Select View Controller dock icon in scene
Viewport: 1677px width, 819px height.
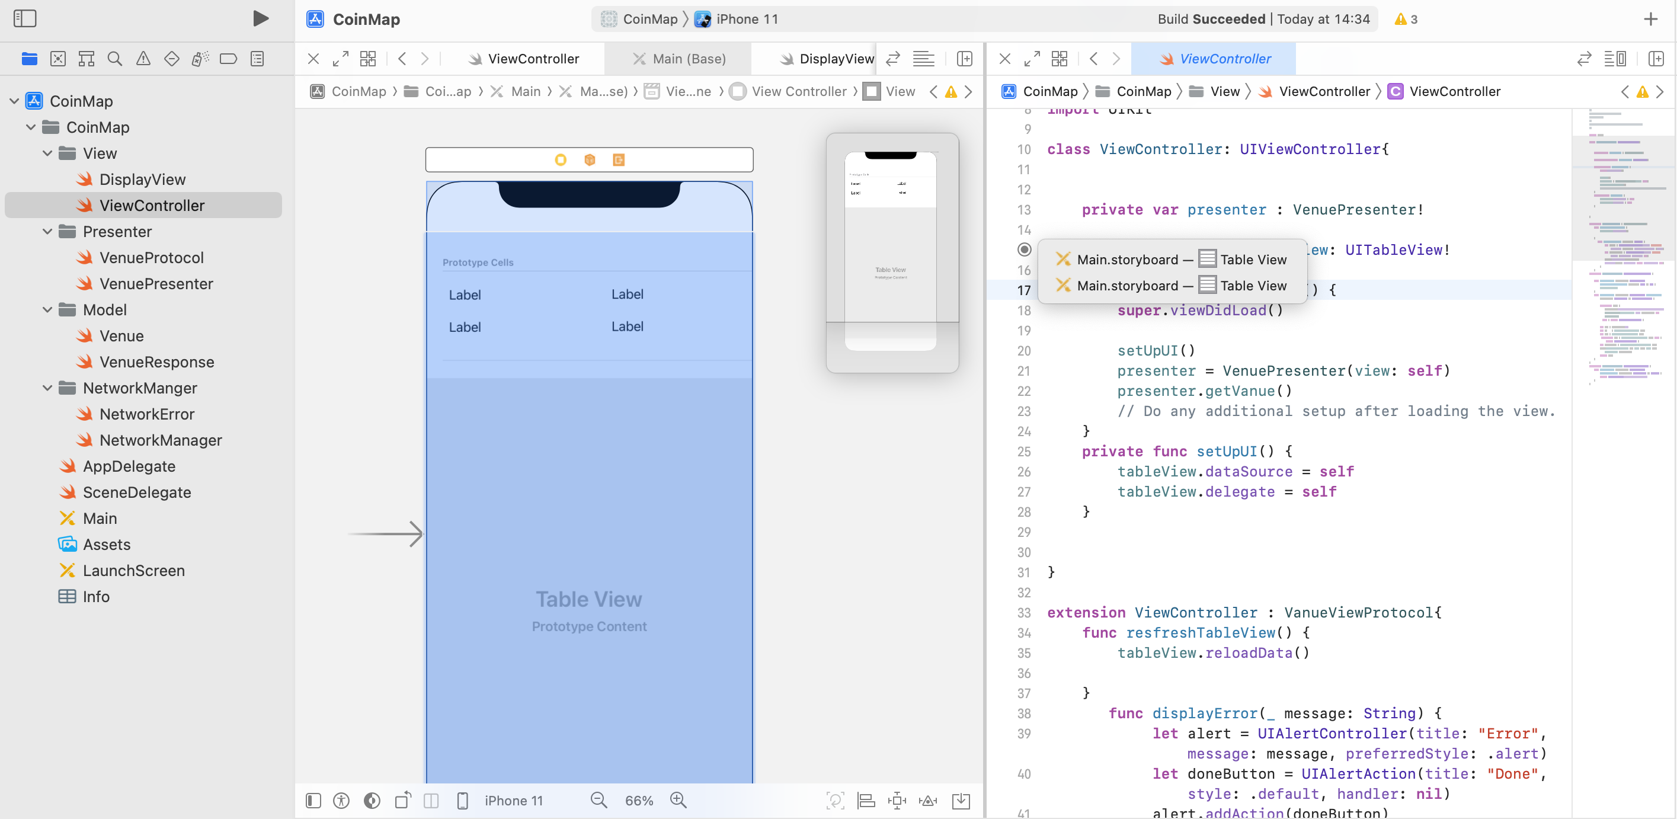pos(561,159)
